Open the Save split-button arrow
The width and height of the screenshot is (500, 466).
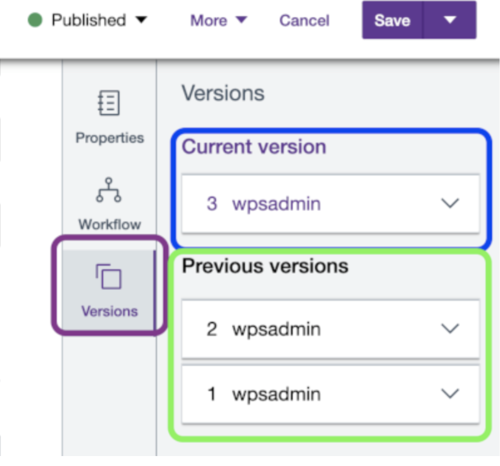(450, 20)
